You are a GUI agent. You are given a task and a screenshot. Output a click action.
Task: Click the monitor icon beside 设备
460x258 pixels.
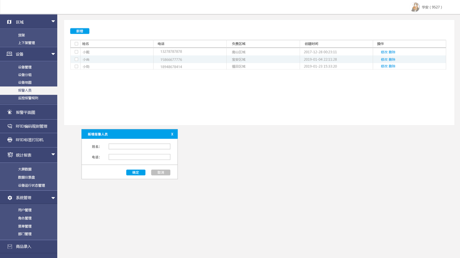[9, 54]
